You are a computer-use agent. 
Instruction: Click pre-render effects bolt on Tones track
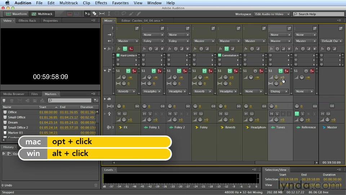289,49
